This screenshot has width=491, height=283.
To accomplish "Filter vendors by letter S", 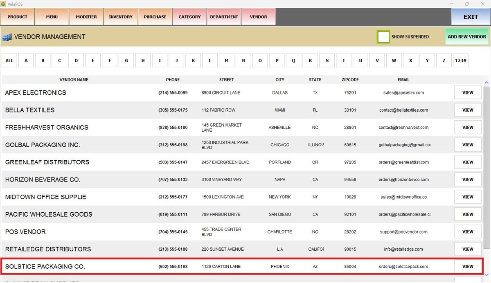I will (327, 61).
